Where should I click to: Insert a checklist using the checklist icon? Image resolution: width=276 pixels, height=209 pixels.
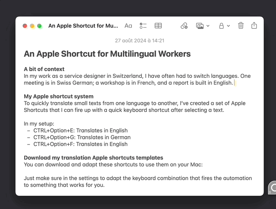(143, 26)
